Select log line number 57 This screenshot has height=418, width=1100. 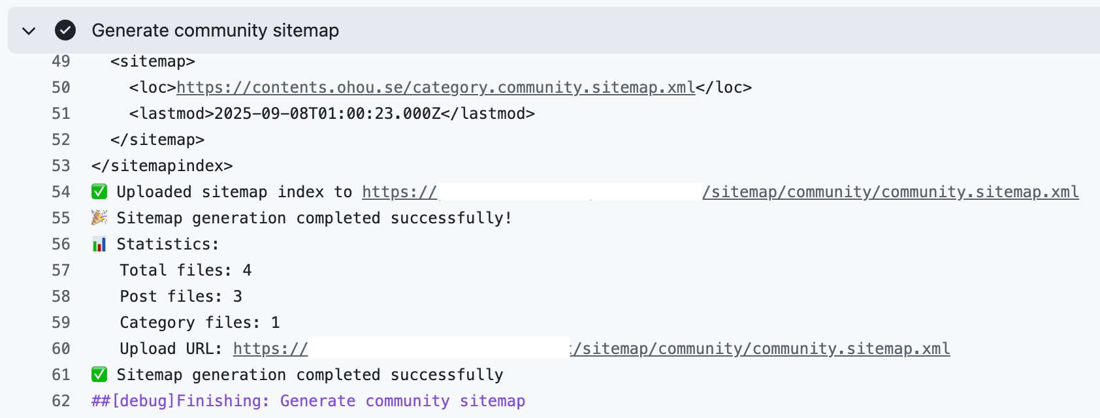(x=61, y=270)
